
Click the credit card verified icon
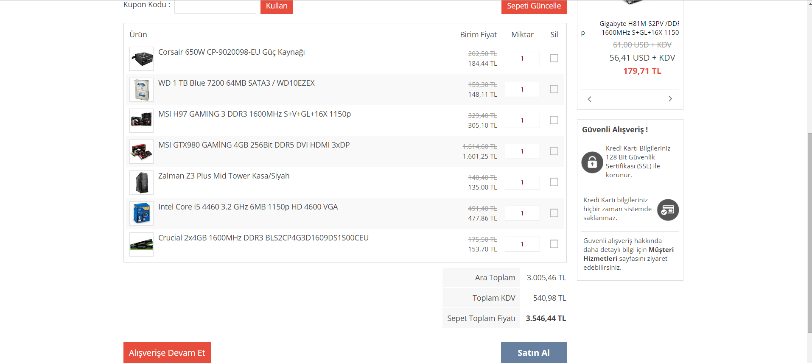point(668,210)
